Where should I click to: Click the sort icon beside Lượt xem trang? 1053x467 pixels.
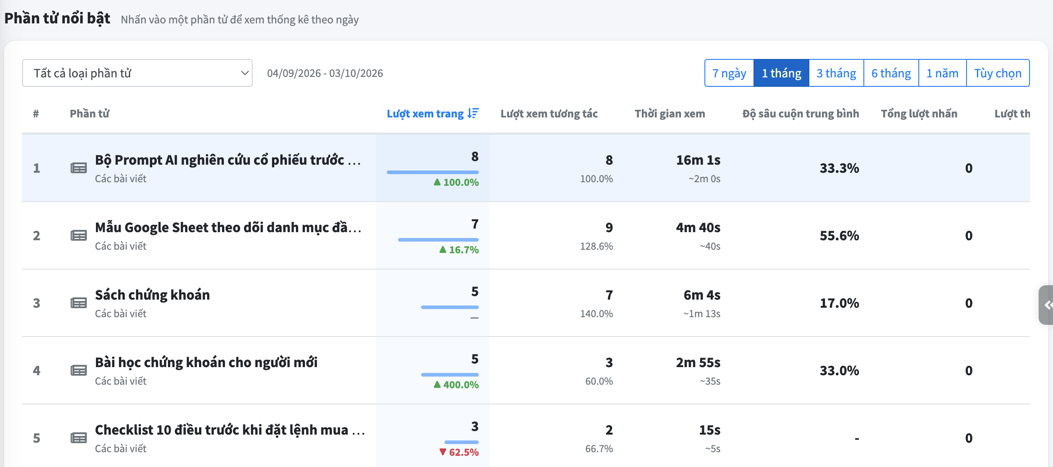pyautogui.click(x=473, y=113)
